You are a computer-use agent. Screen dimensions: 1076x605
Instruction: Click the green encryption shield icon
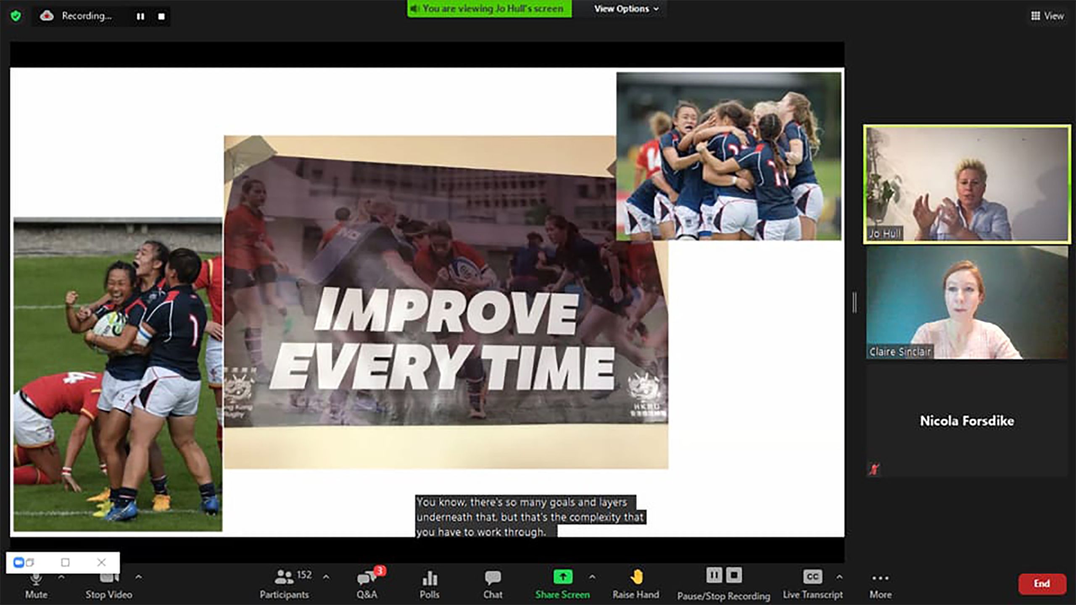click(x=16, y=16)
